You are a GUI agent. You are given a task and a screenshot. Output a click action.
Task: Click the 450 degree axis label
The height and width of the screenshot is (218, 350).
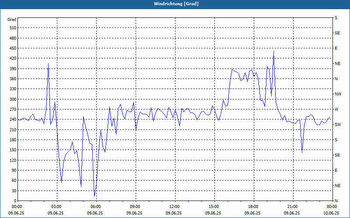(13, 48)
